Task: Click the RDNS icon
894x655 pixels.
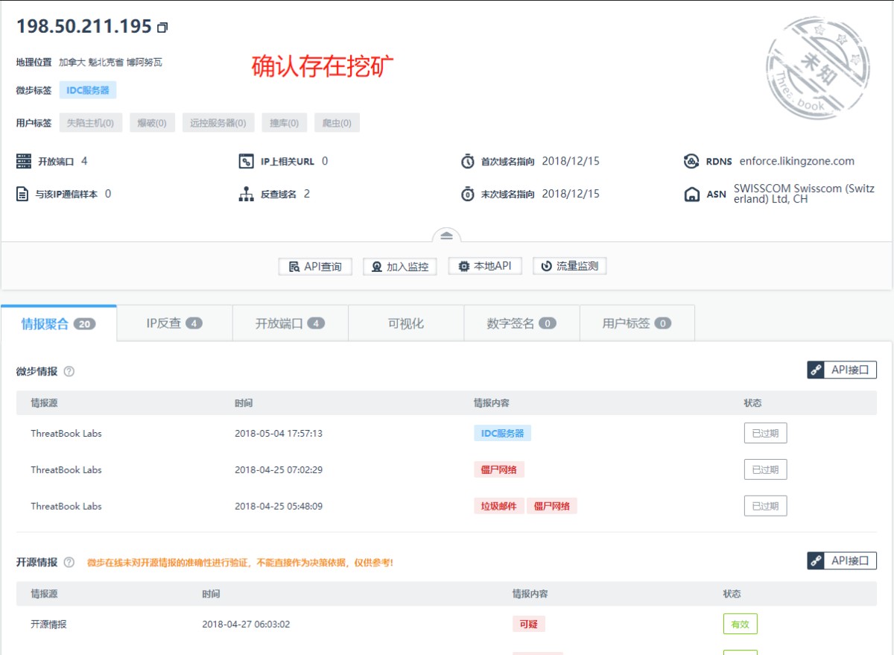Action: tap(691, 161)
